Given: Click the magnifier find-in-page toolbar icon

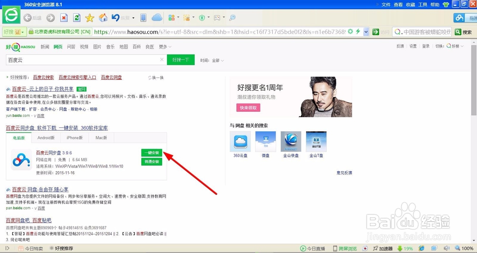Looking at the screenshot, I should 232,18.
